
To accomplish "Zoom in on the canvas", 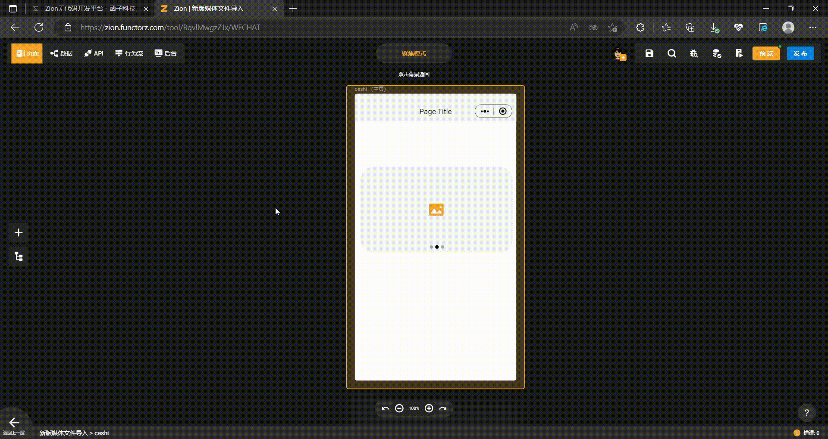I will tap(429, 408).
